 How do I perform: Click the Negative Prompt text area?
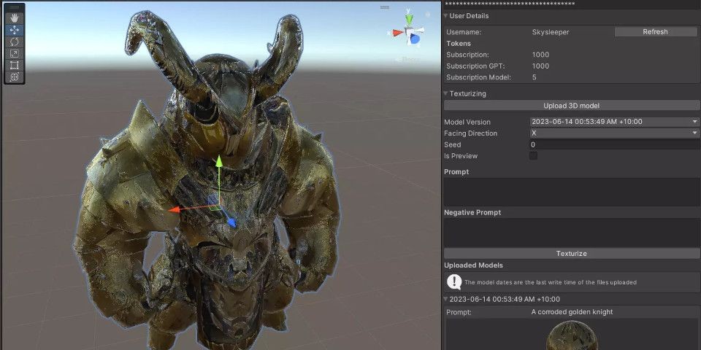(571, 233)
